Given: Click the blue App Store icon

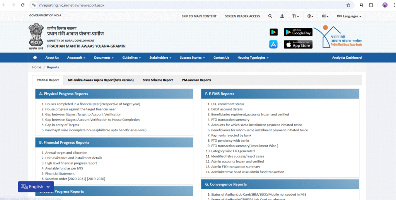Looking at the screenshot, I should pos(273,44).
